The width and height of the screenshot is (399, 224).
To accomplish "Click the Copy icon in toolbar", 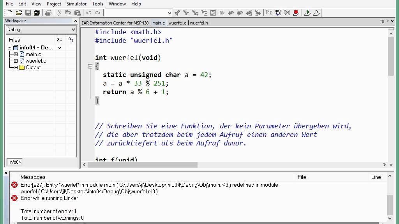I will [68, 13].
